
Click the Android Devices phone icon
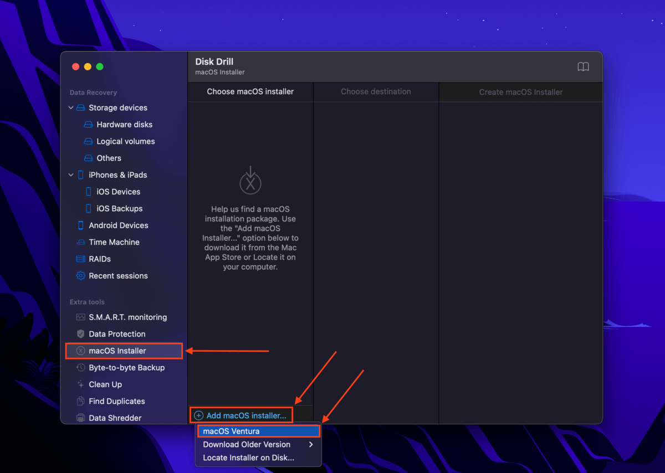tap(81, 225)
